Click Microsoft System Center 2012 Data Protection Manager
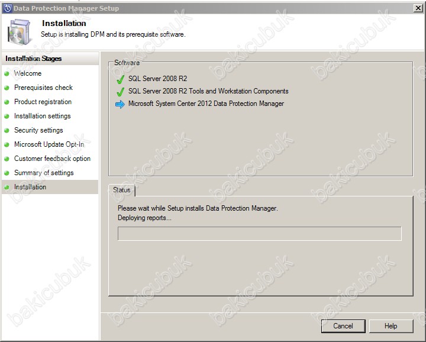 coord(206,104)
